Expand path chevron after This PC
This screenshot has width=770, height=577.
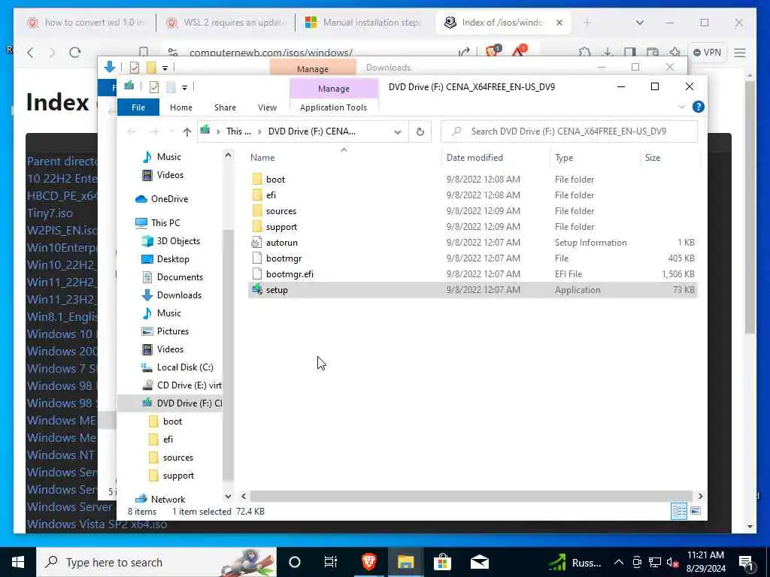(259, 131)
